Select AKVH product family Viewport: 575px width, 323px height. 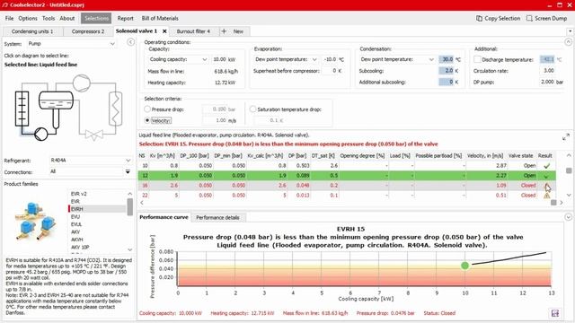click(x=77, y=240)
